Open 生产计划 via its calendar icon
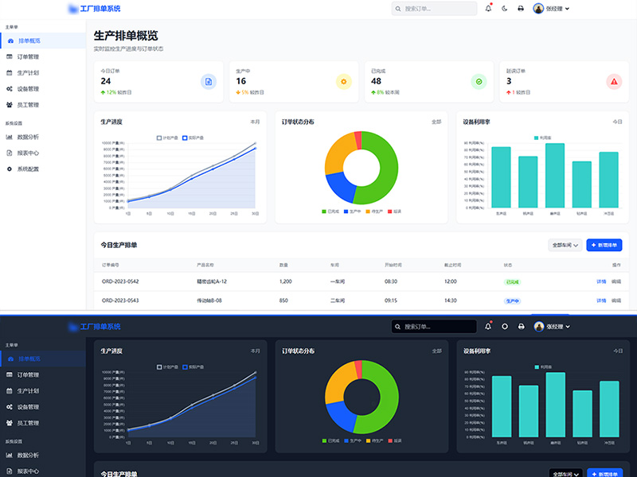This screenshot has height=477, width=637. pyautogui.click(x=10, y=72)
